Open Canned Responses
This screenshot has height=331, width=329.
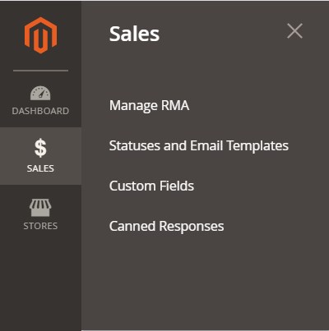(166, 227)
